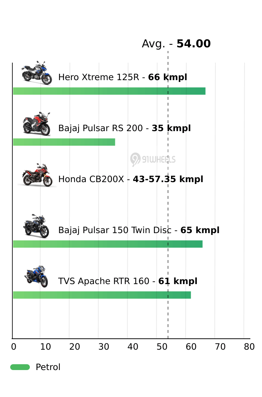Click the Avg. - 54.00 label
Image resolution: width=262 pixels, height=397 pixels.
176,44
